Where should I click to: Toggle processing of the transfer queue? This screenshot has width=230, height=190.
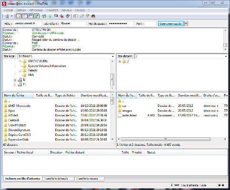point(50,16)
